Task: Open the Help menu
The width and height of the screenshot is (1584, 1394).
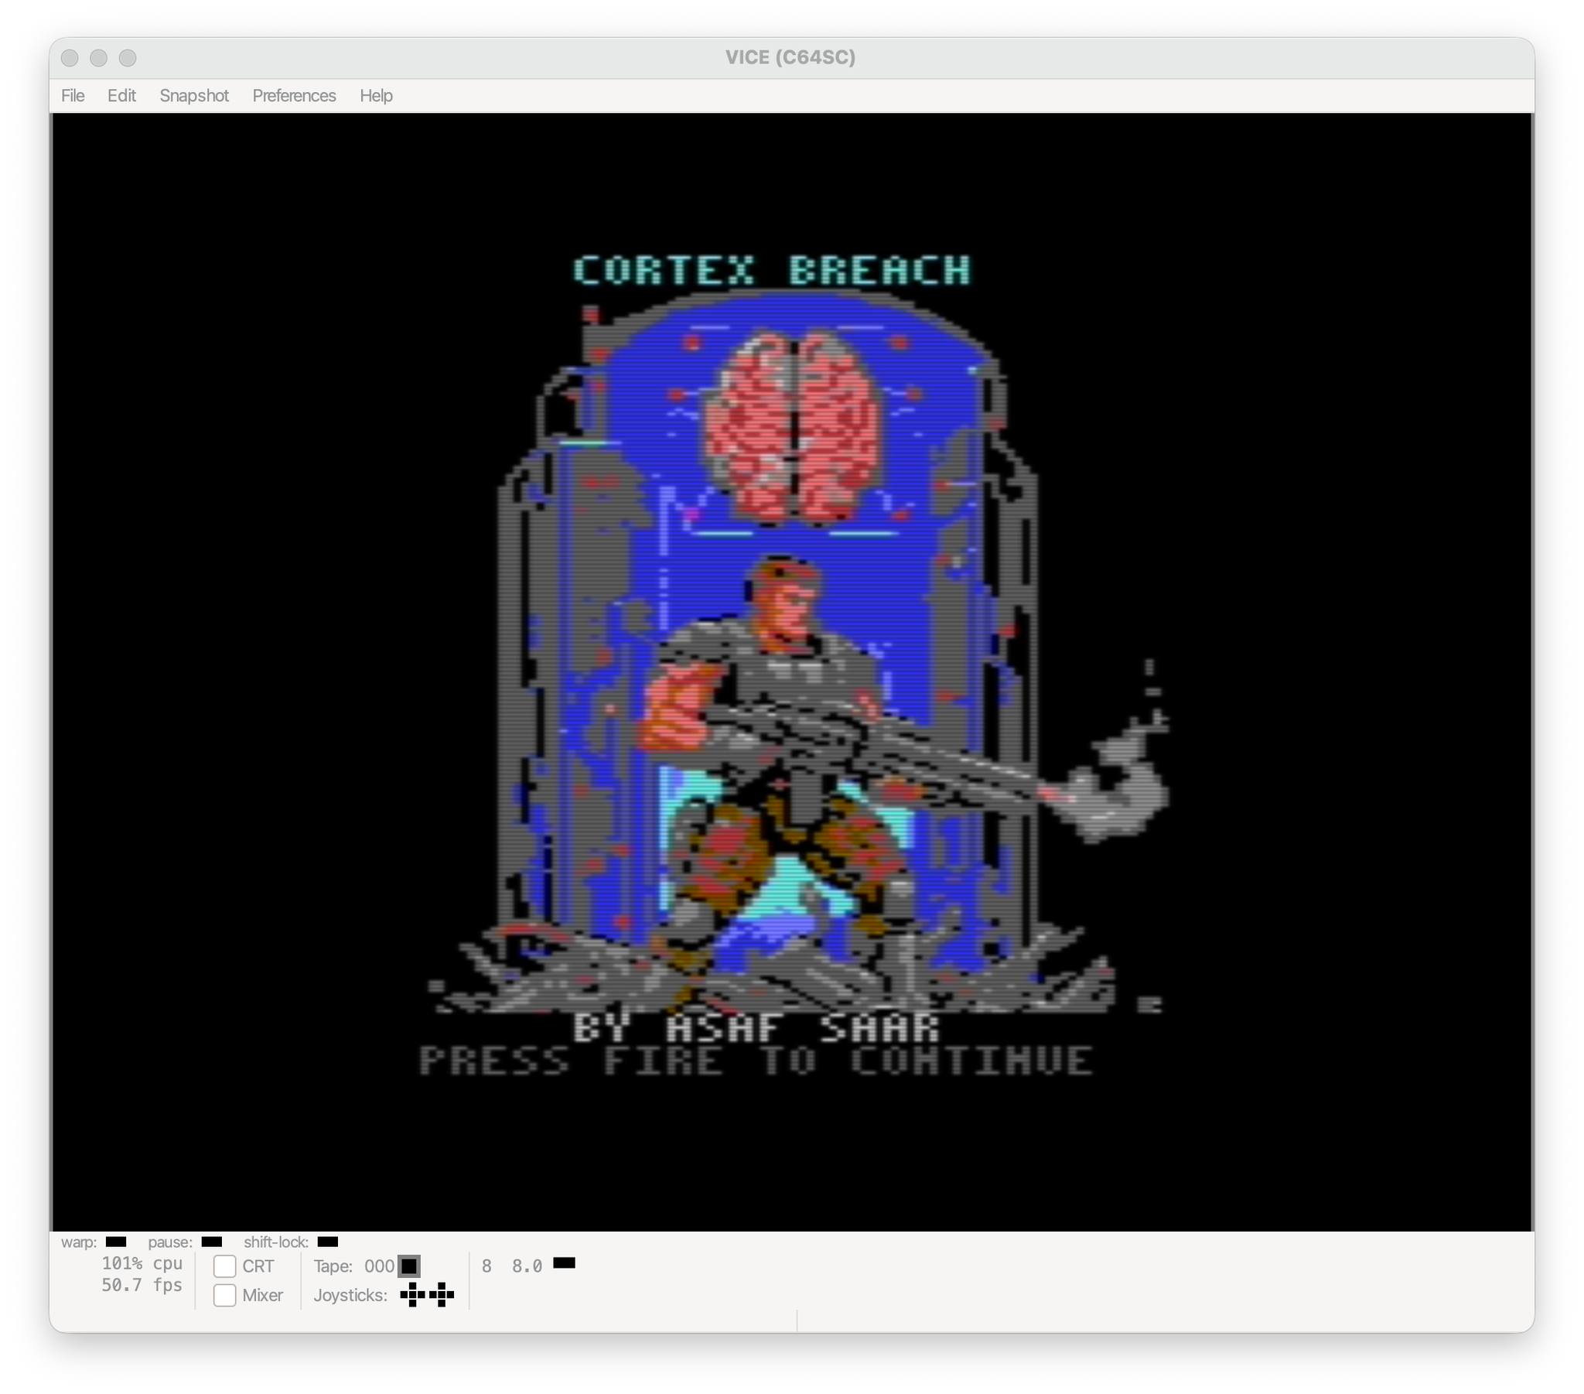Action: pyautogui.click(x=376, y=95)
